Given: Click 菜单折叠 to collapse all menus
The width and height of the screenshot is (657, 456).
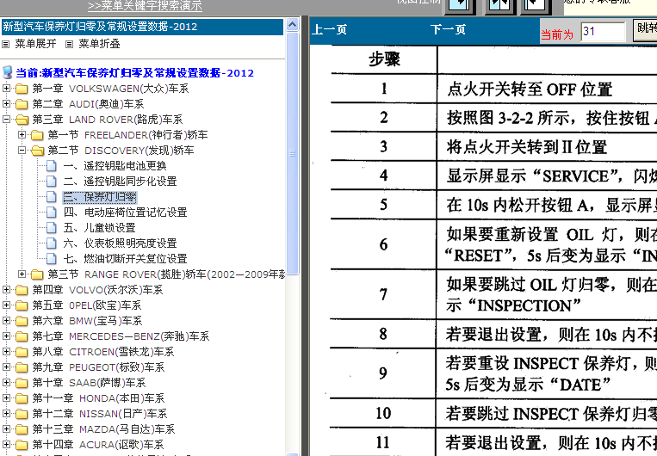Looking at the screenshot, I should click(x=99, y=44).
